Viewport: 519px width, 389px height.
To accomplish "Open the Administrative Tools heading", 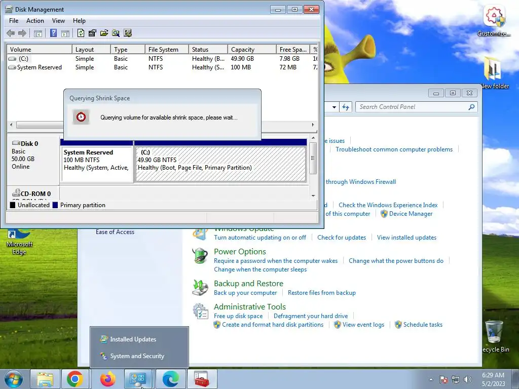I will click(249, 306).
